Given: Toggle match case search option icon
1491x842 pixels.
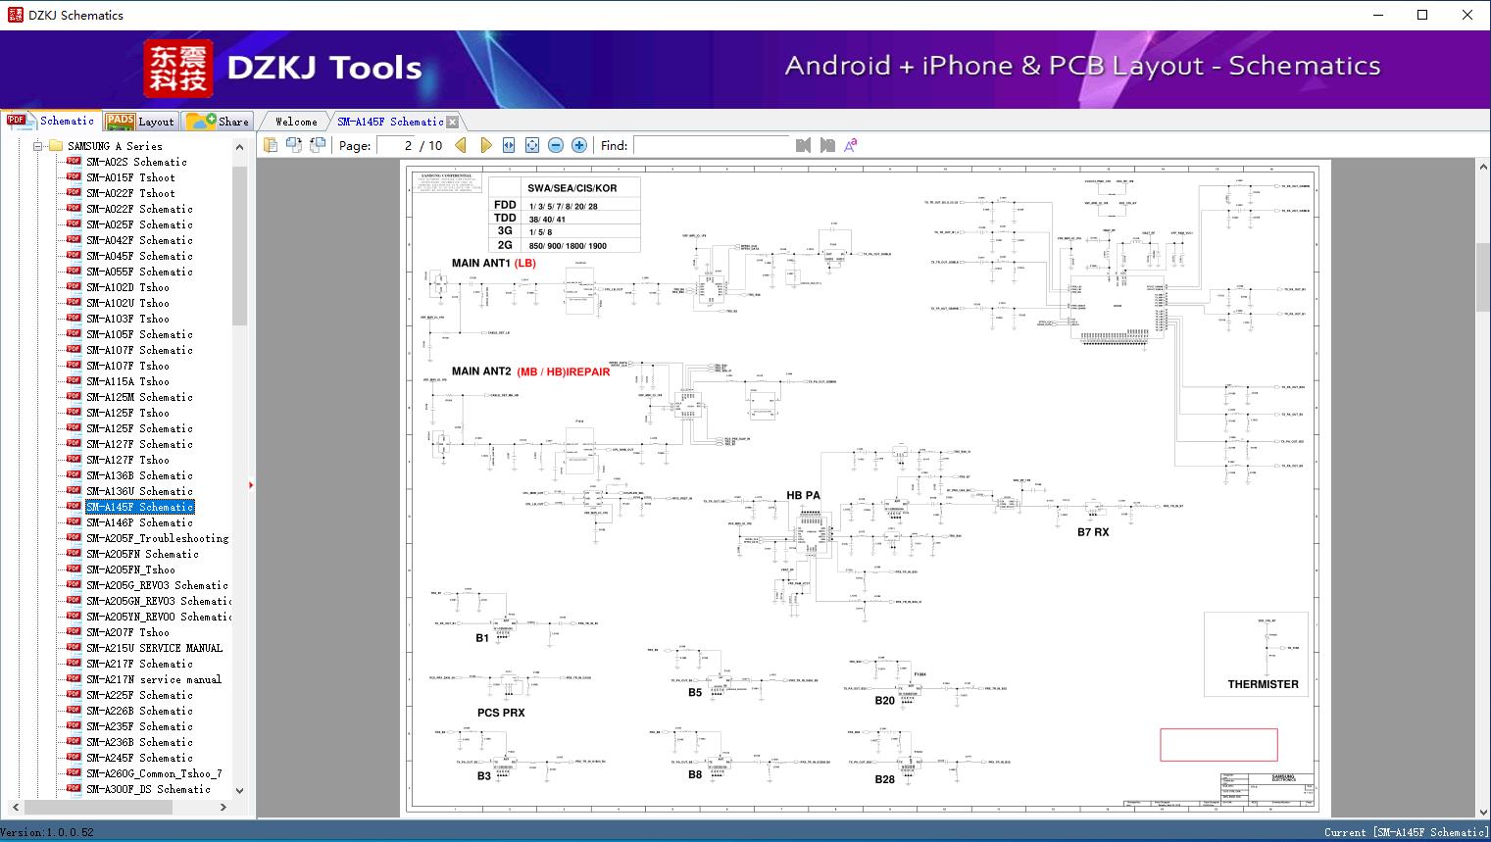Looking at the screenshot, I should [x=851, y=145].
